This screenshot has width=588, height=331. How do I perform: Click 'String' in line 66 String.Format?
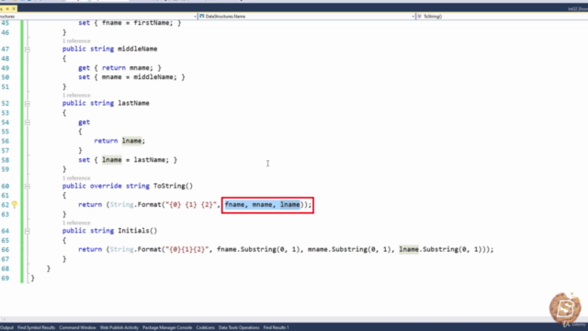(121, 249)
